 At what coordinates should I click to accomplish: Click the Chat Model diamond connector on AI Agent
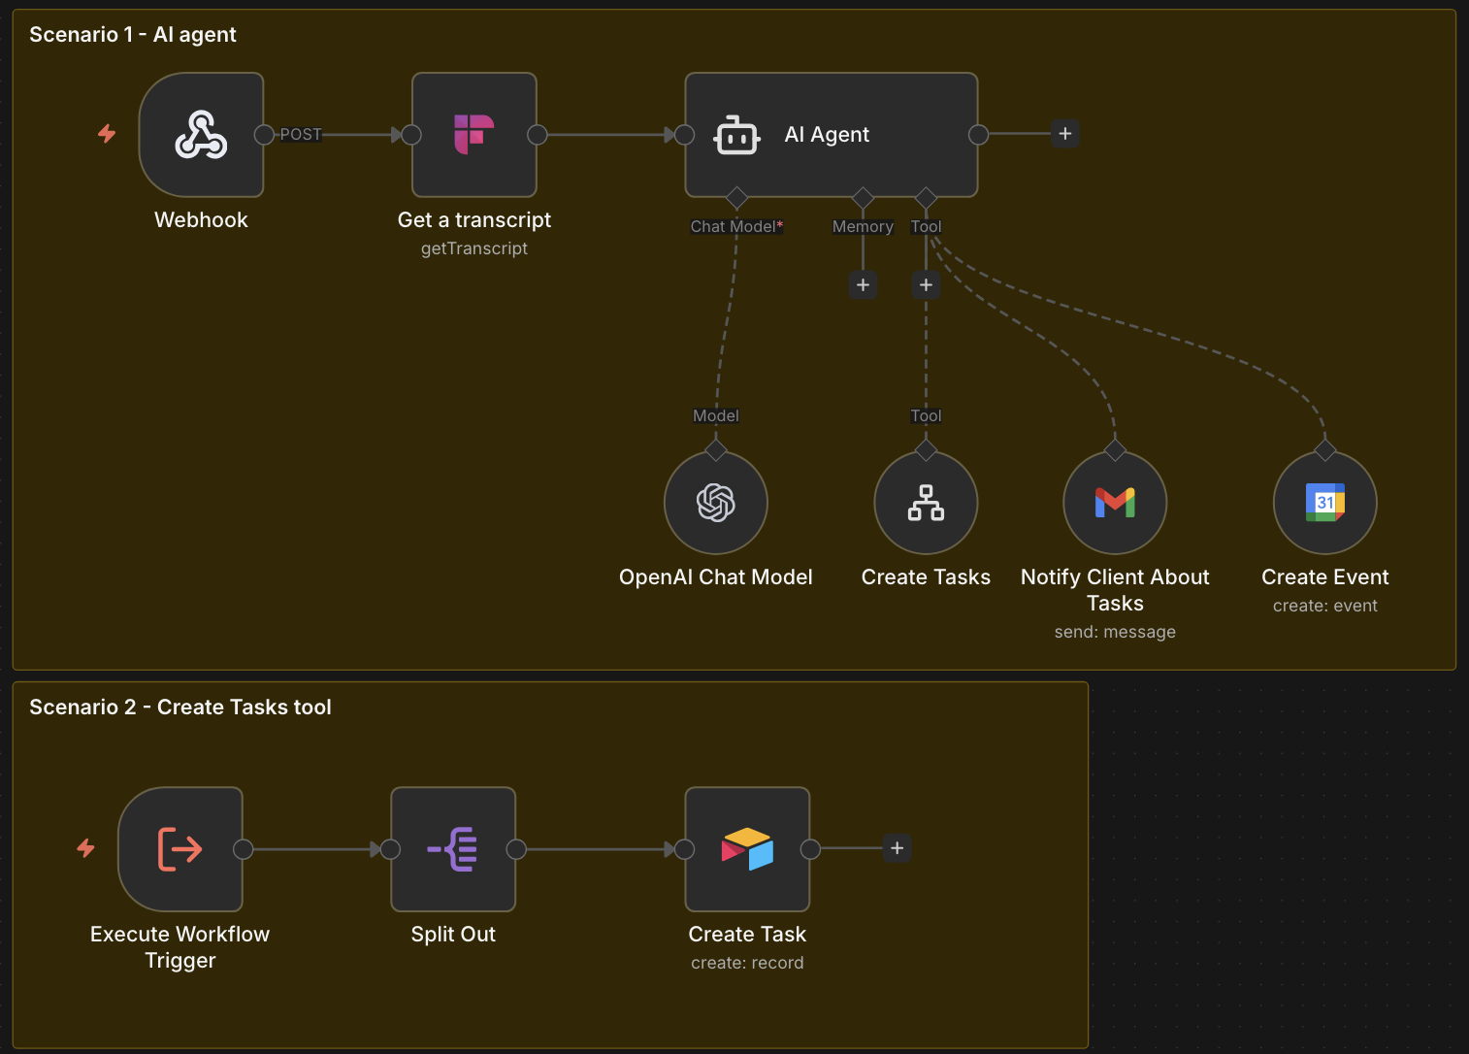736,198
